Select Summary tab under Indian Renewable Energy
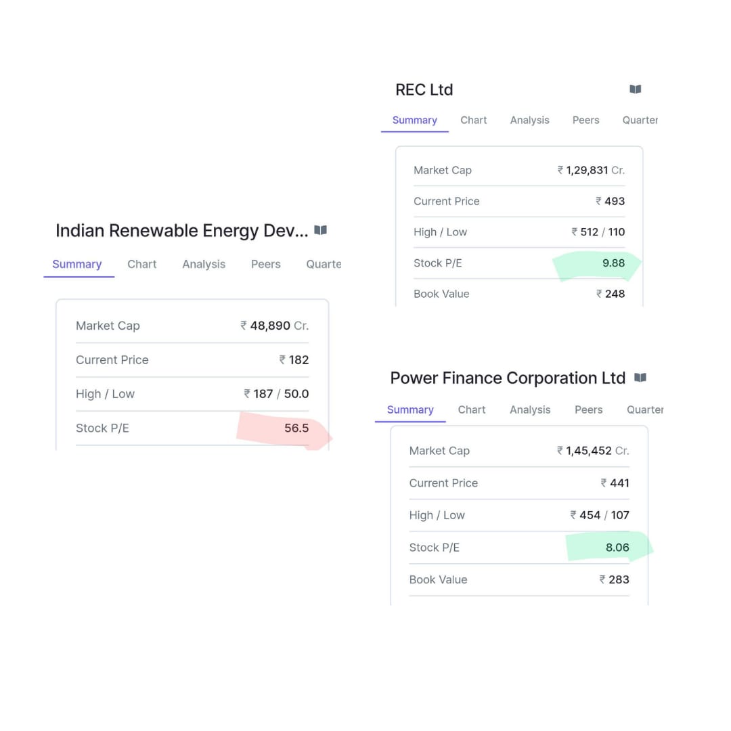This screenshot has height=731, width=731. pos(76,264)
